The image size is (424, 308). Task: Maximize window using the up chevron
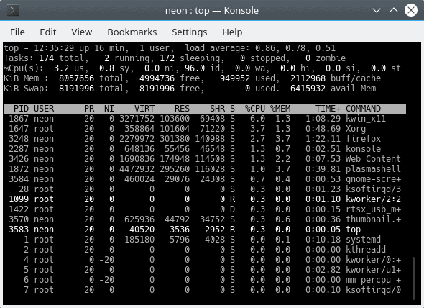(x=394, y=10)
